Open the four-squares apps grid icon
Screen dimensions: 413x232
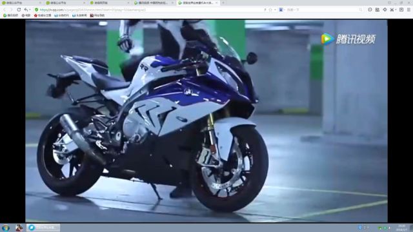click(377, 10)
